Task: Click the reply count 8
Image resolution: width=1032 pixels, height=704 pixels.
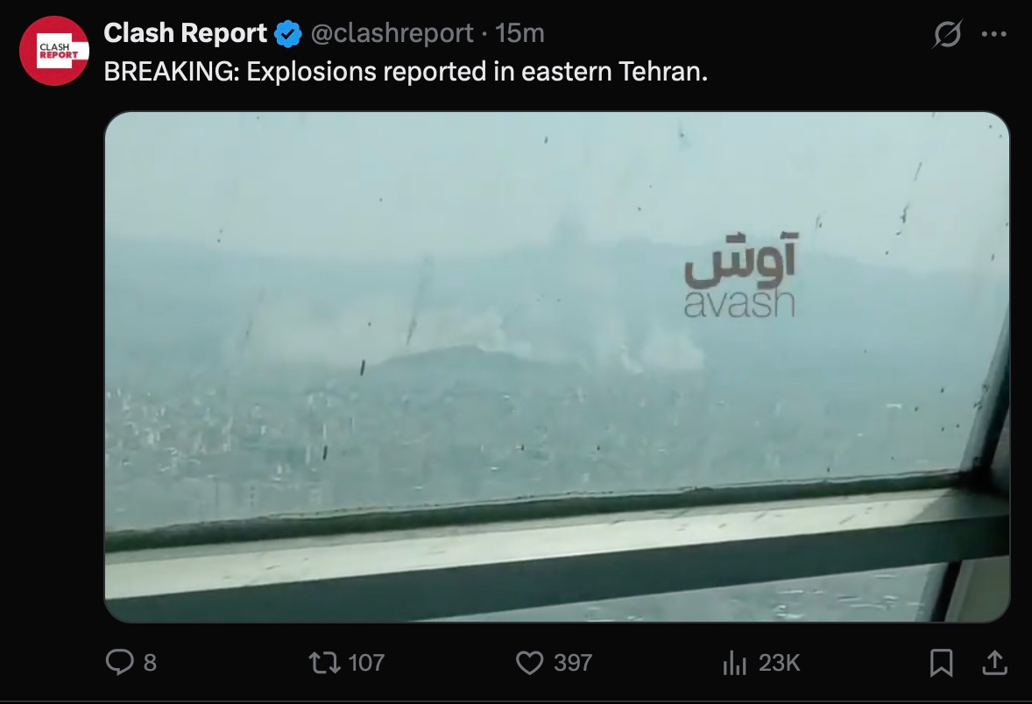Action: pos(150,663)
